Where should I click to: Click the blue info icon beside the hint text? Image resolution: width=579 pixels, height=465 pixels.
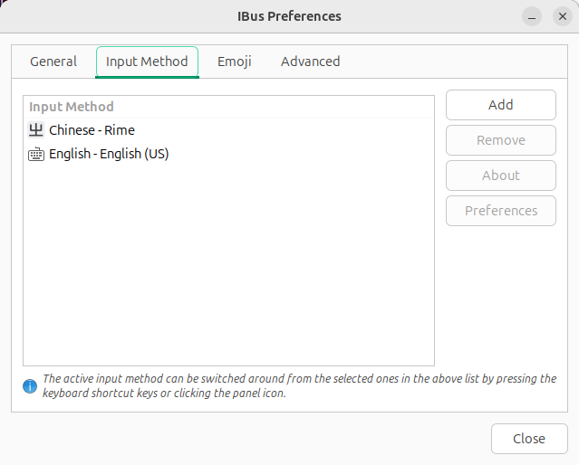(30, 386)
